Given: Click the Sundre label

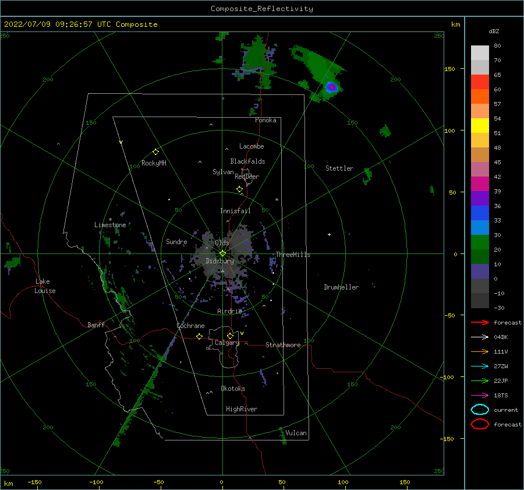Looking at the screenshot, I should pyautogui.click(x=176, y=242).
